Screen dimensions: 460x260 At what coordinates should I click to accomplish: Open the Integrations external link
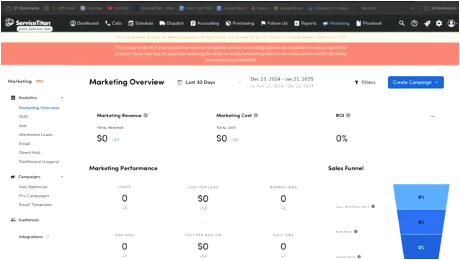coord(34,237)
